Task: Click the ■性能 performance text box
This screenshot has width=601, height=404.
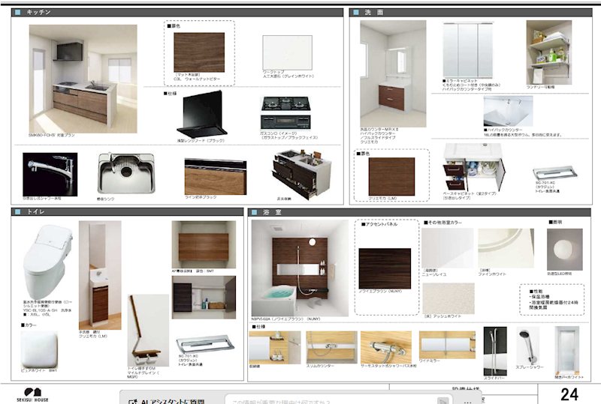Action: point(552,300)
